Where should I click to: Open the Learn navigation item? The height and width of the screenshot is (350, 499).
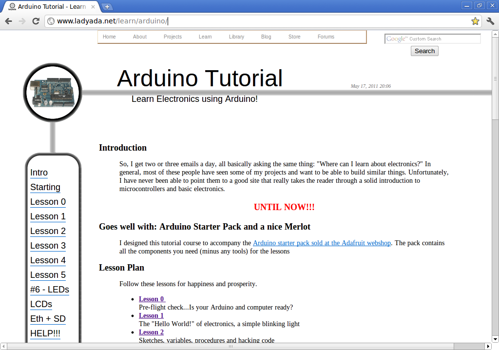[205, 37]
